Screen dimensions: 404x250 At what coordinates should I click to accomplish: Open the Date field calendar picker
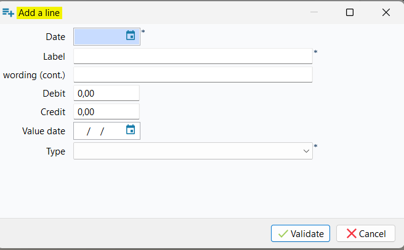[x=131, y=36]
